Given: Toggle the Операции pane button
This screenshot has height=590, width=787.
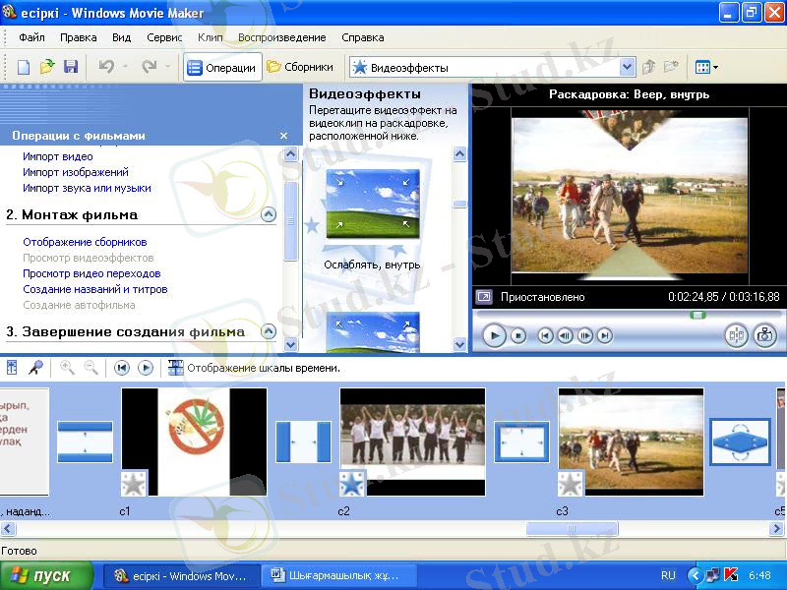Looking at the screenshot, I should click(x=221, y=68).
